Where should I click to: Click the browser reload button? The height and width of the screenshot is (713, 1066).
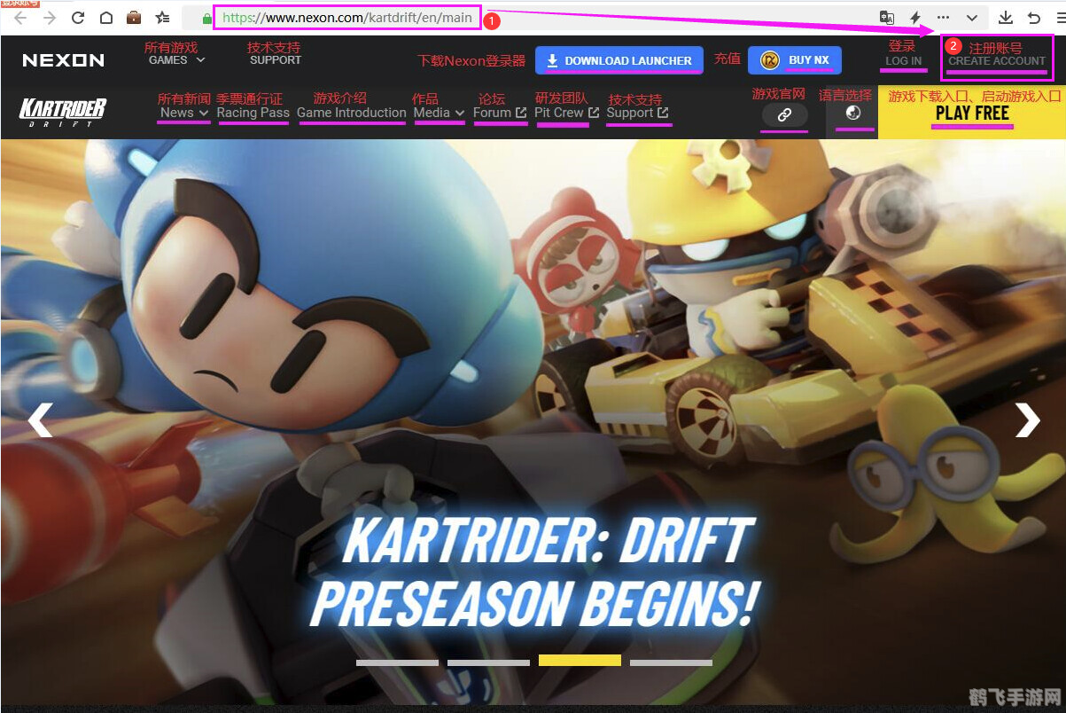pos(78,18)
